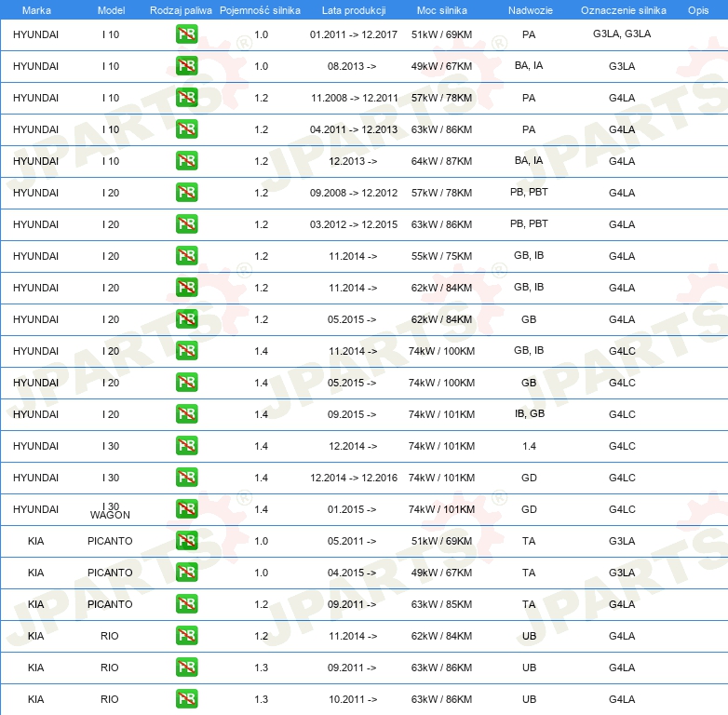This screenshot has width=728, height=715.
Task: Click power '55kW / 75KM'
Action: pyautogui.click(x=441, y=256)
